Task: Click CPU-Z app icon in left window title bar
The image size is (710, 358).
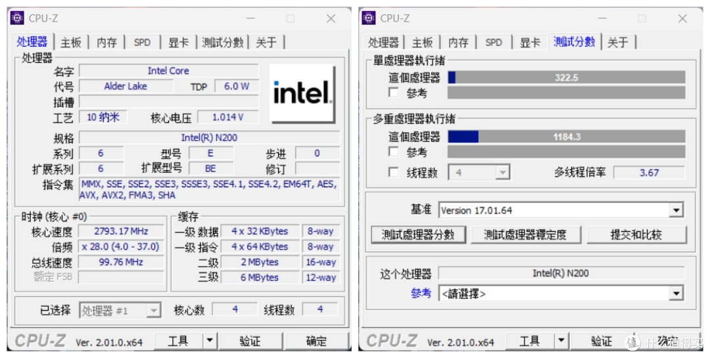Action: [x=17, y=18]
